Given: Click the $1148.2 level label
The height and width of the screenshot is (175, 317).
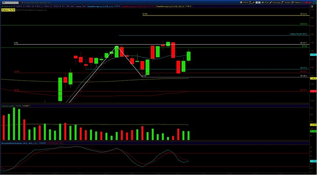Looking at the screenshot, I should coord(304,76).
